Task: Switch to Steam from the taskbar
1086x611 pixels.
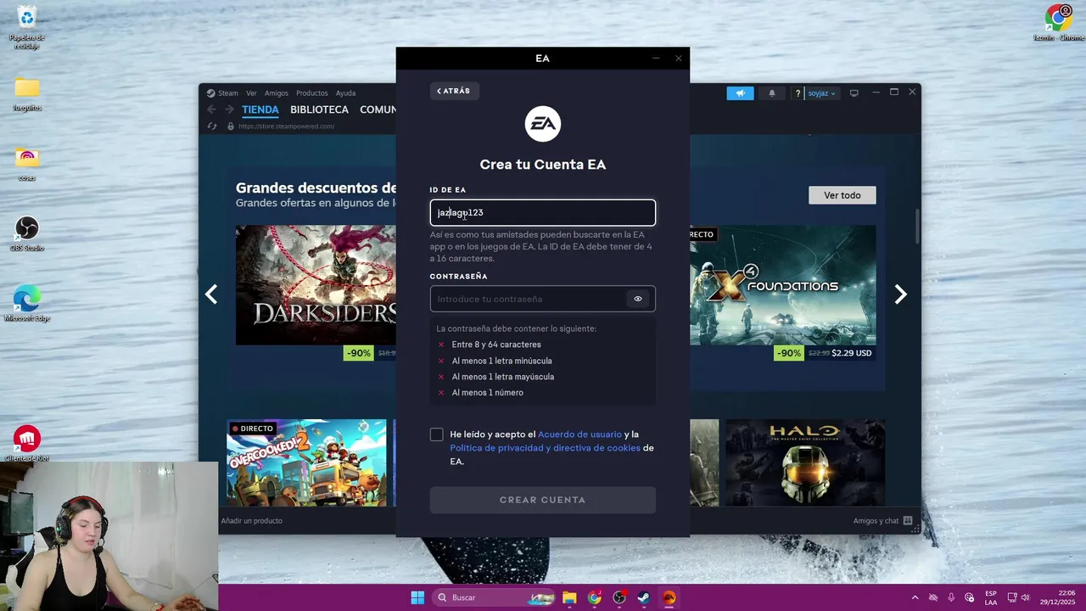Action: pyautogui.click(x=644, y=597)
